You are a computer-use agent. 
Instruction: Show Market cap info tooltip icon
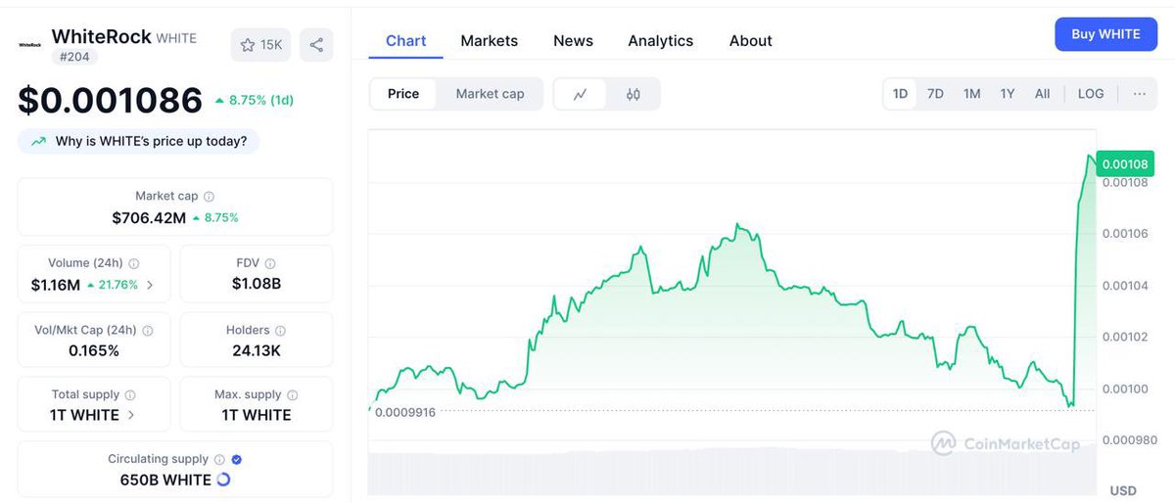click(209, 197)
